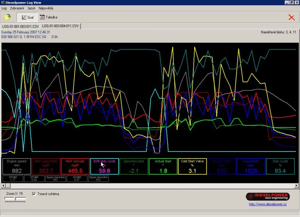
Task: Select the LOG-01-001-003-011.CSV tab
Action: 20,26
